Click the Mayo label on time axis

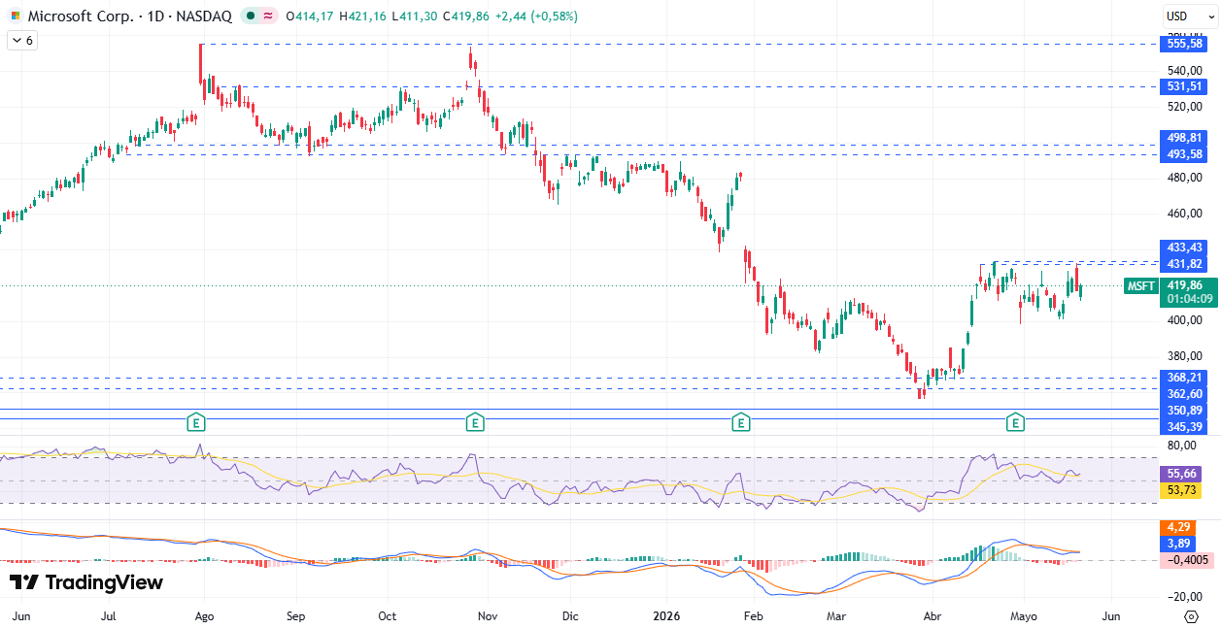click(x=1023, y=615)
